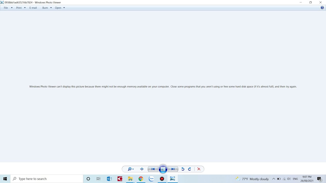The height and width of the screenshot is (183, 326).
Task: Open the network Wi-Fi icon
Action: 284,179
